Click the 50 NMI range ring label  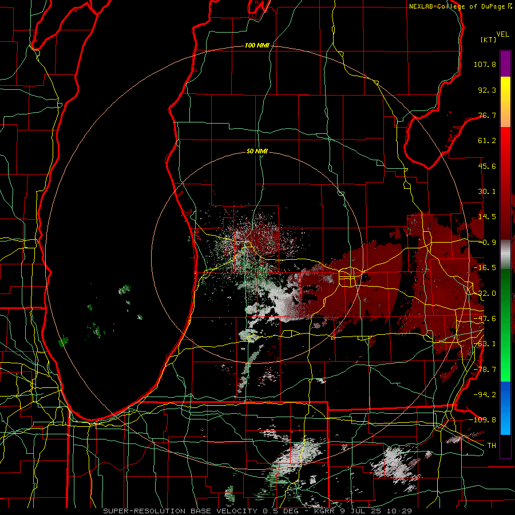[257, 152]
